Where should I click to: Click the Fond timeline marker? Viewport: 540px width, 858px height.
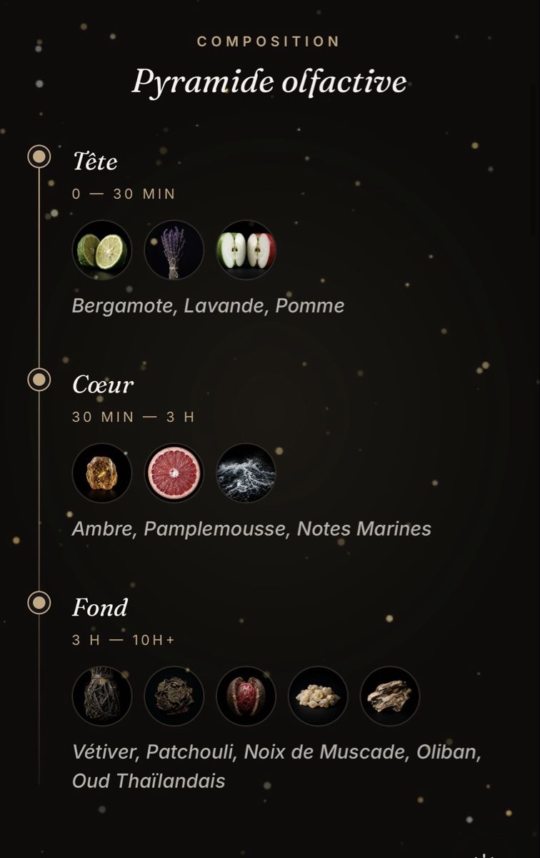pos(39,603)
